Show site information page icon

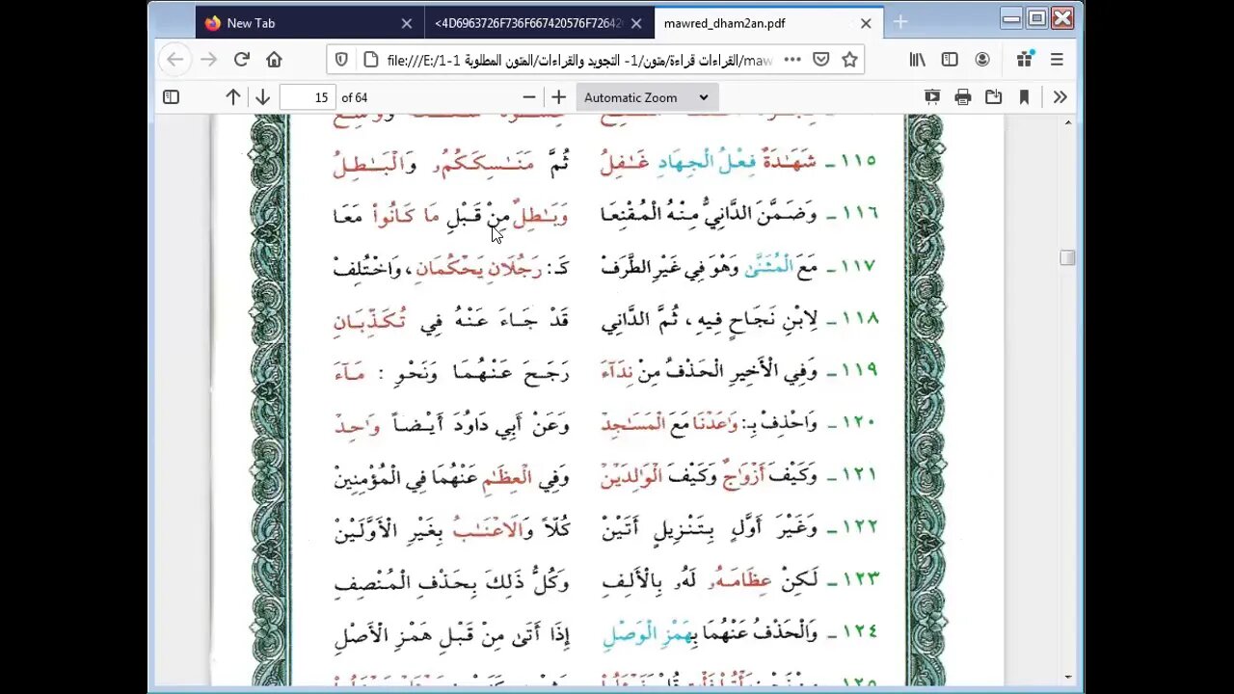pyautogui.click(x=370, y=60)
